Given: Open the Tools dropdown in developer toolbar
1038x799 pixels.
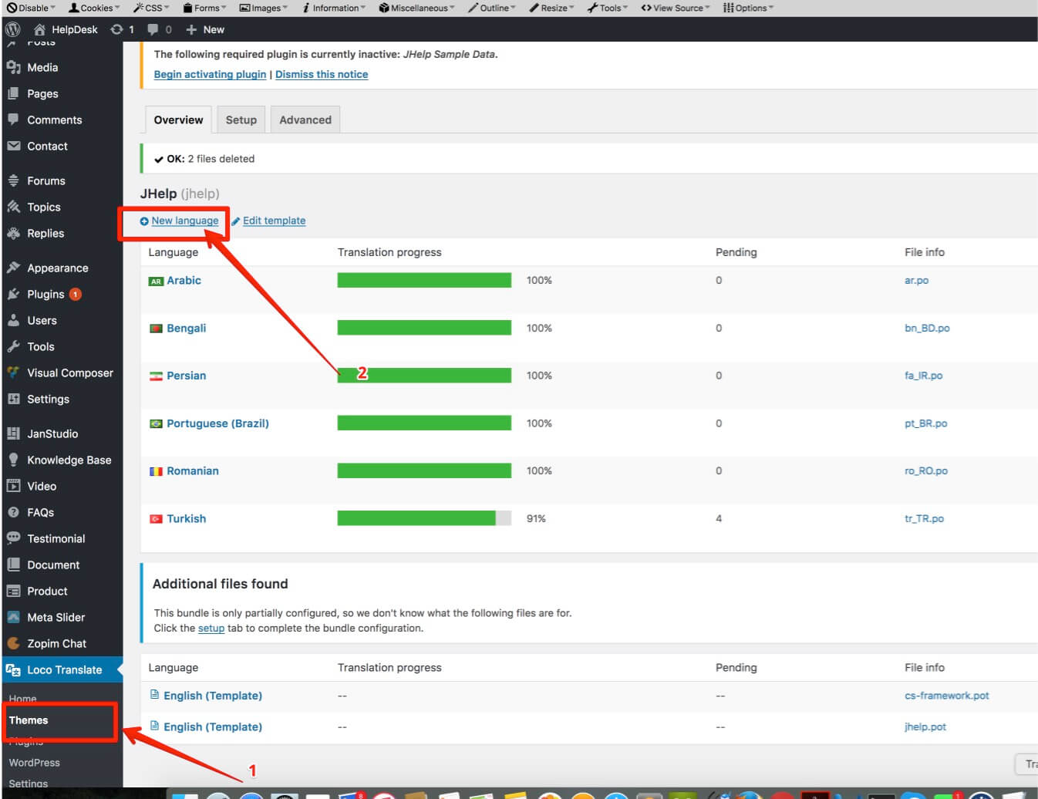Looking at the screenshot, I should pyautogui.click(x=608, y=8).
